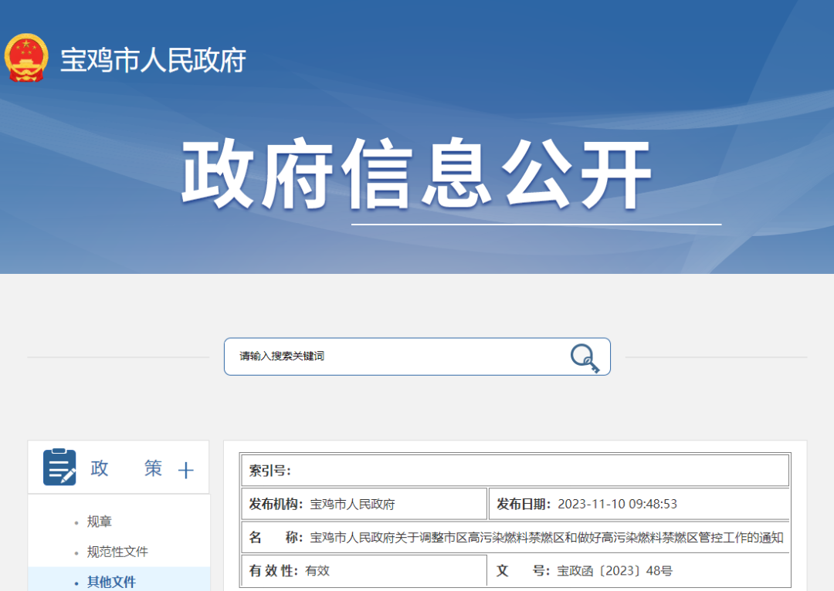Screen dimensions: 834x591
Task: Click the 索引号 label in the table
Action: (270, 471)
